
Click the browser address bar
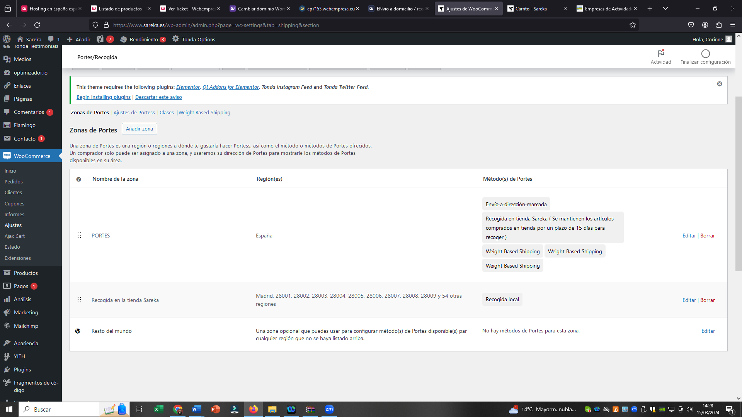pyautogui.click(x=363, y=25)
